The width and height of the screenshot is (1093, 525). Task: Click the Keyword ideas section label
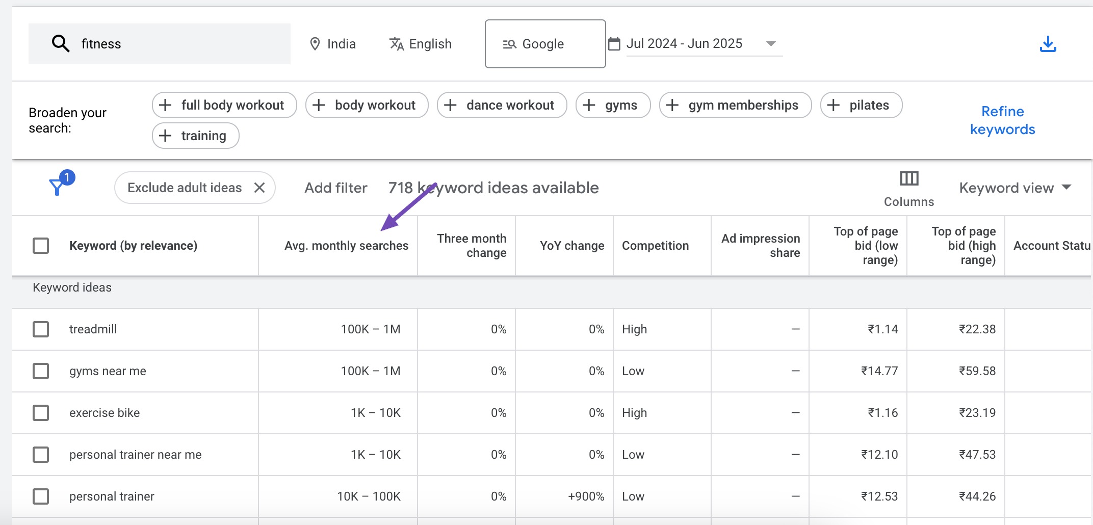pos(72,287)
